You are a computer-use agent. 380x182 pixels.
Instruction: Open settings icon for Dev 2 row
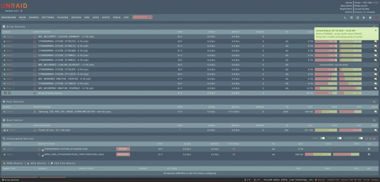[x=234, y=149]
